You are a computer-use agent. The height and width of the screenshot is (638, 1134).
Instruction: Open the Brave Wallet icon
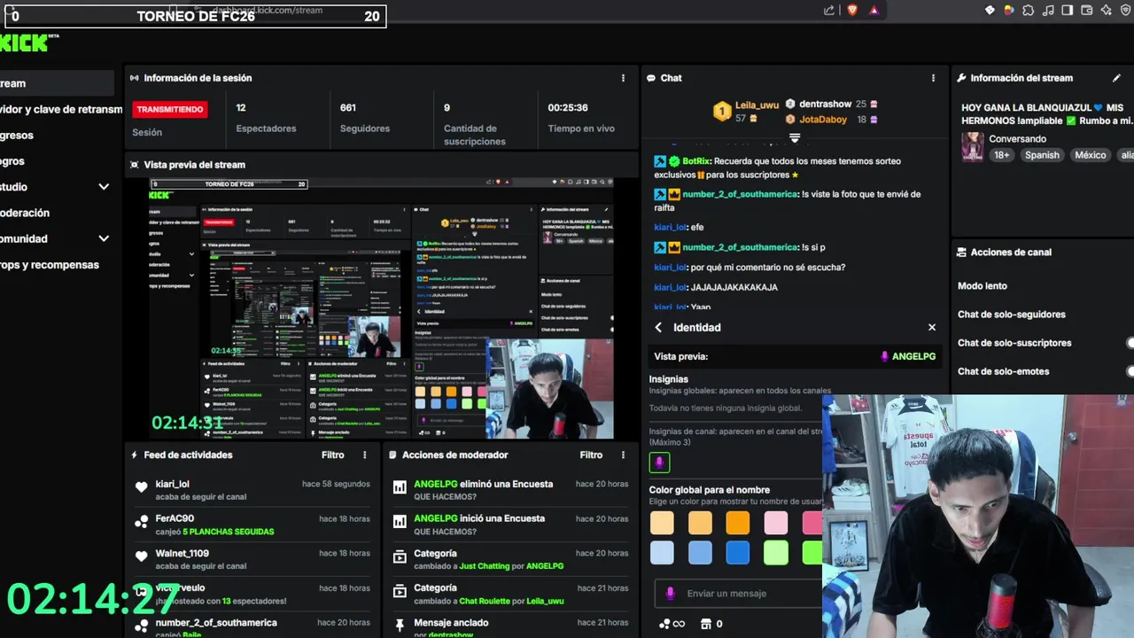pyautogui.click(x=1086, y=10)
